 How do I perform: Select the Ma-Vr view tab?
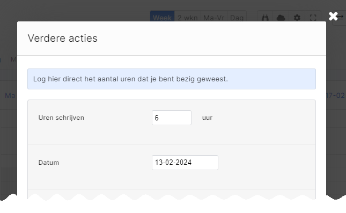click(214, 17)
